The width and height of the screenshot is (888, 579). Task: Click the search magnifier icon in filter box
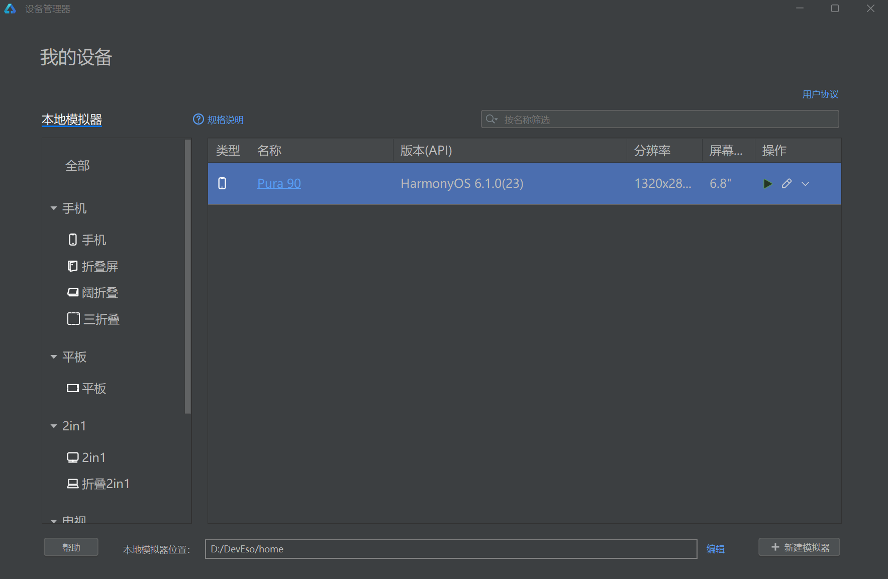491,119
